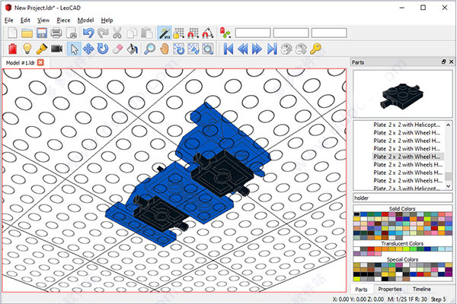Select the magnifier Zoom tool

coord(150,49)
